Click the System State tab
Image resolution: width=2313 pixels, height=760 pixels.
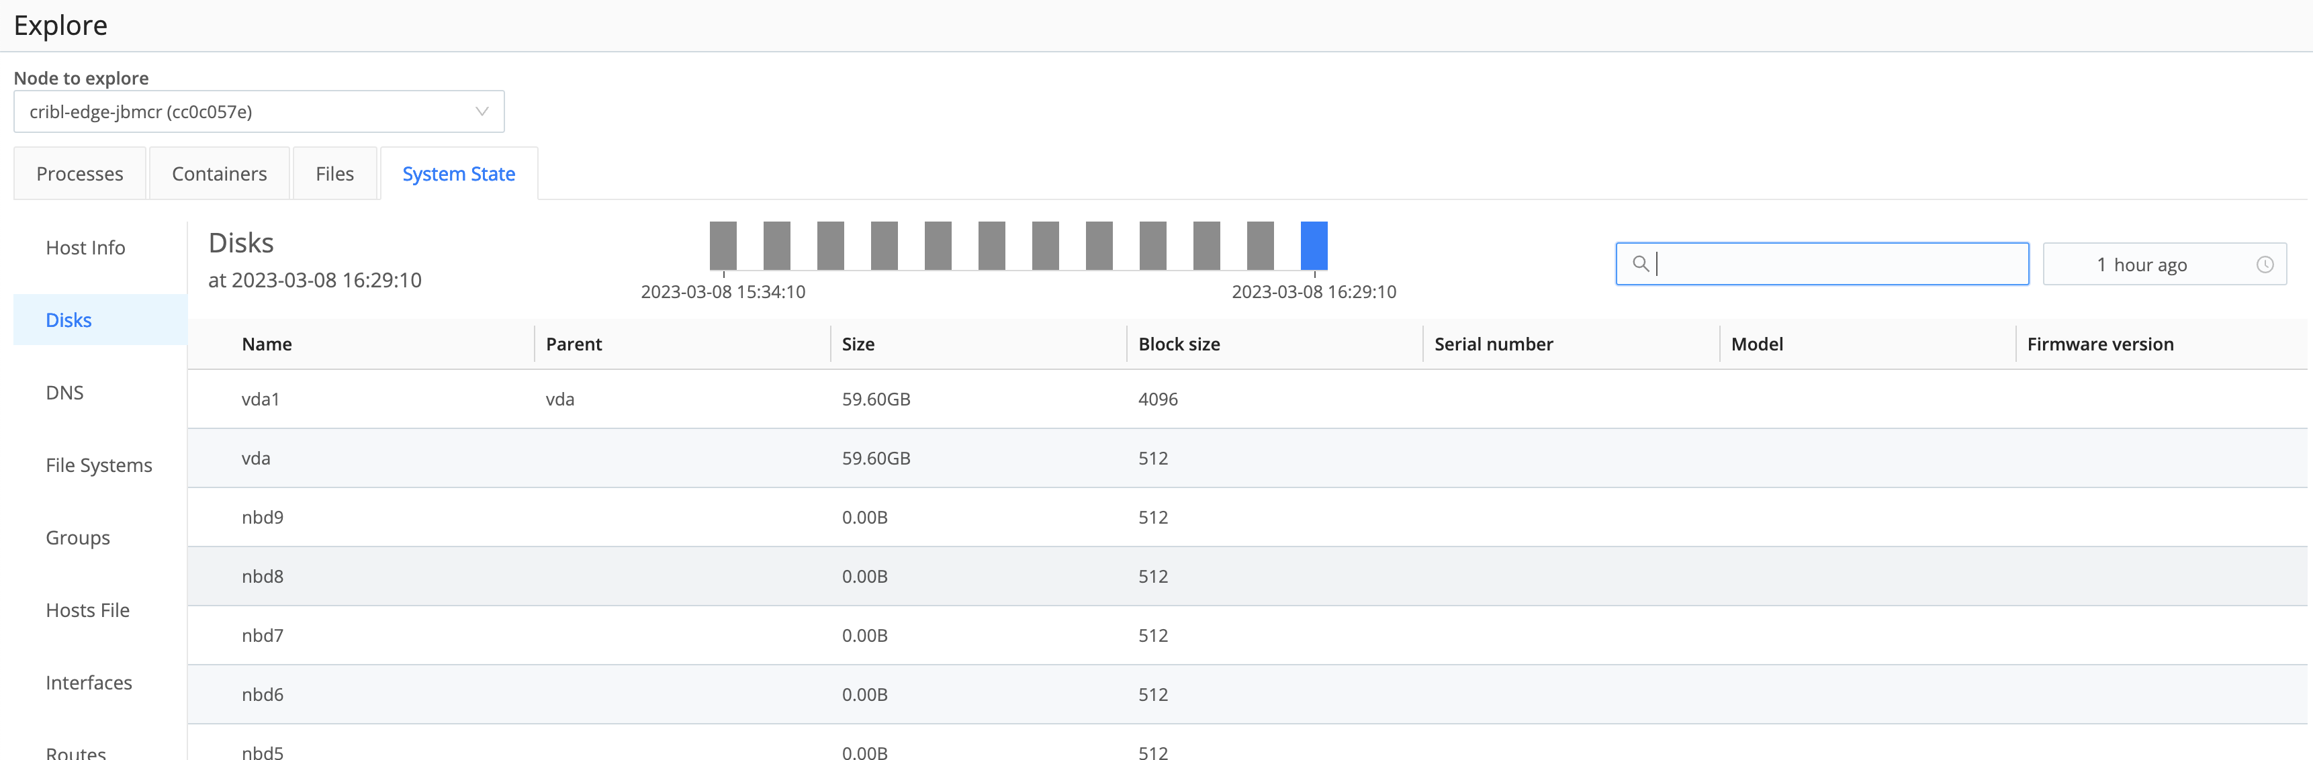tap(458, 174)
